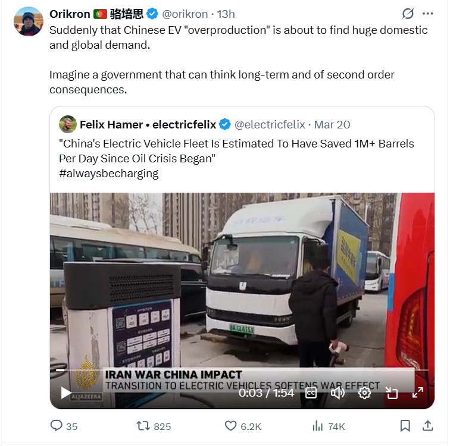Like the post with heart icon
Image resolution: width=453 pixels, height=446 pixels.
[x=231, y=426]
